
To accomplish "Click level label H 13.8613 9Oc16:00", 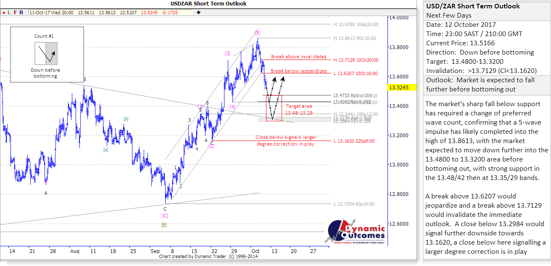I will [355, 38].
